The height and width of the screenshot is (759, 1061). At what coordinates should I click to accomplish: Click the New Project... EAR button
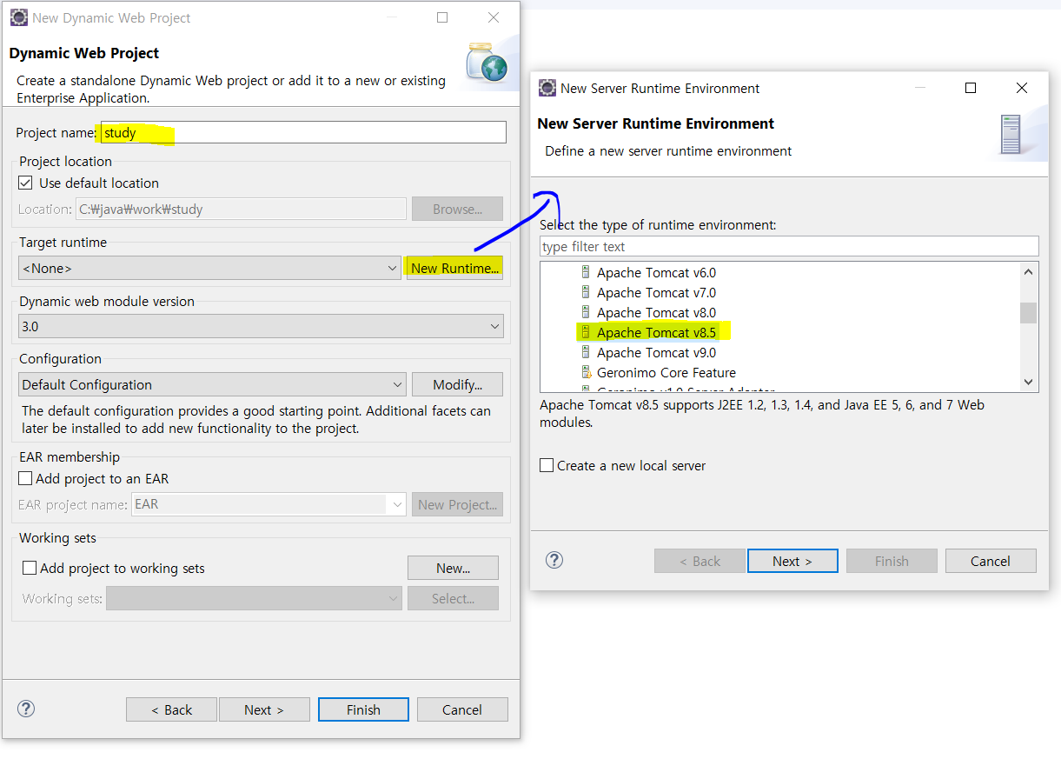pyautogui.click(x=457, y=504)
